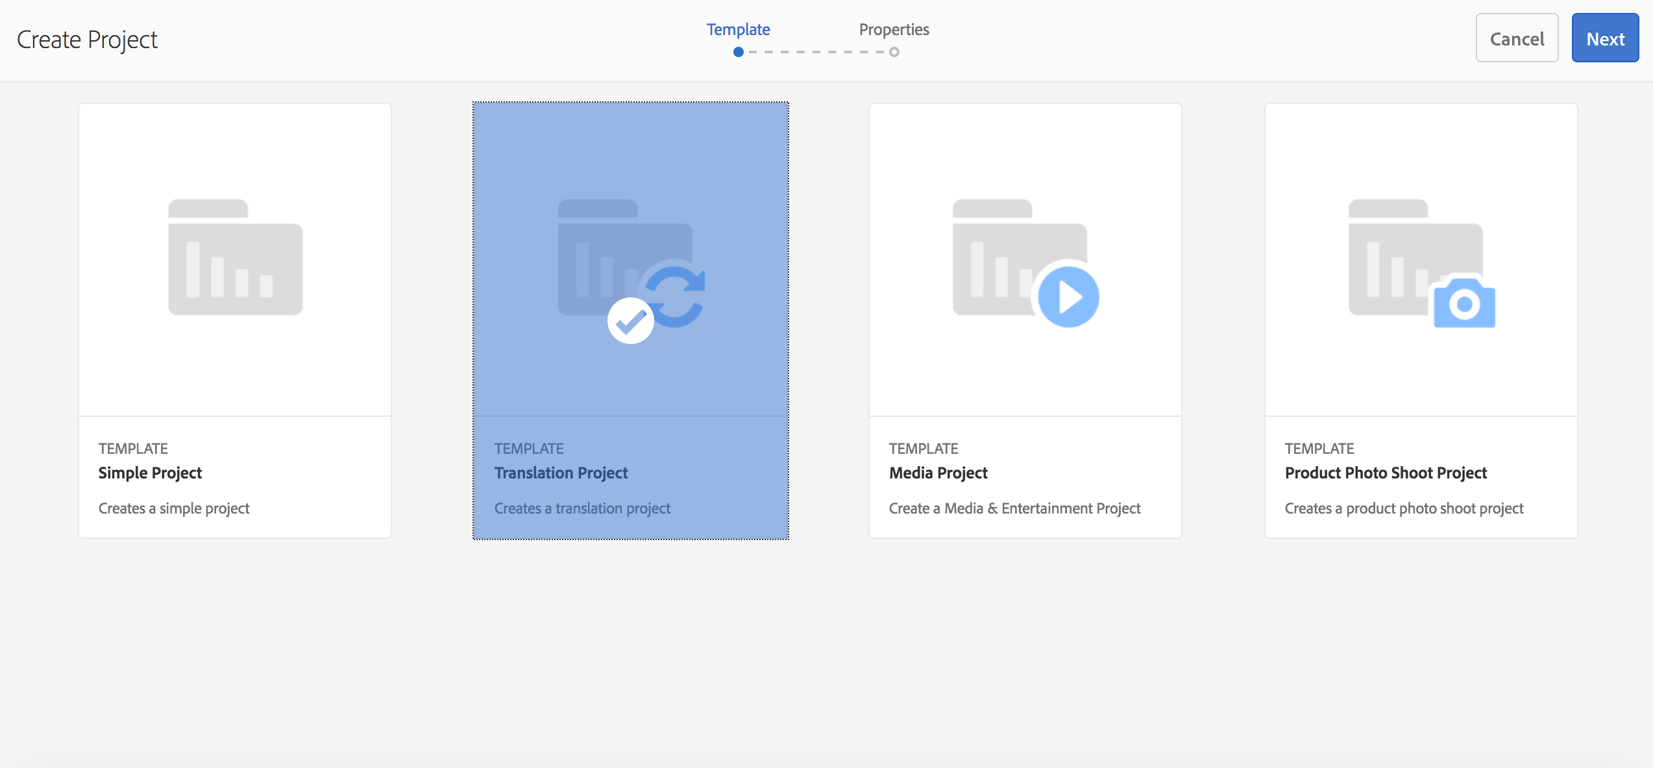
Task: Click the Product Photo Shoot camera icon
Action: [1463, 303]
